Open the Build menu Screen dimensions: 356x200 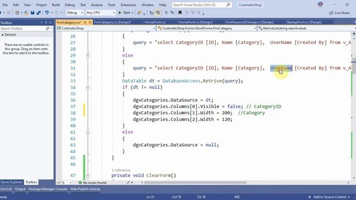pos(56,5)
